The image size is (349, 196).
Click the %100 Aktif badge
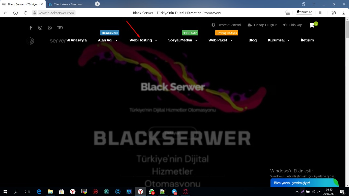click(x=190, y=33)
